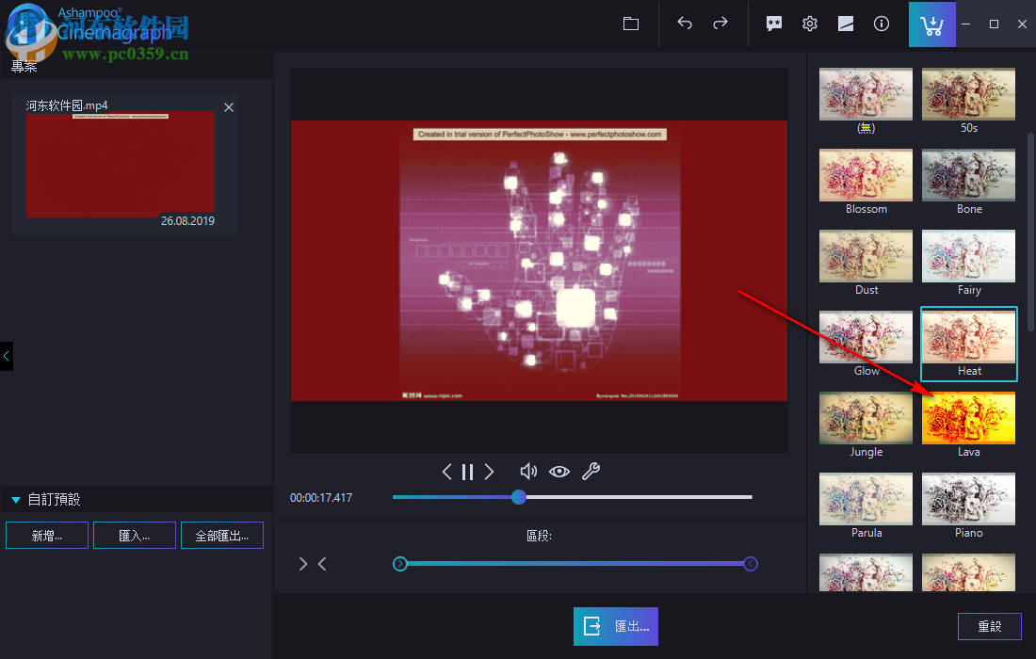The image size is (1036, 659).
Task: Remove 河东软件园.mp4 from project list
Action: [229, 107]
